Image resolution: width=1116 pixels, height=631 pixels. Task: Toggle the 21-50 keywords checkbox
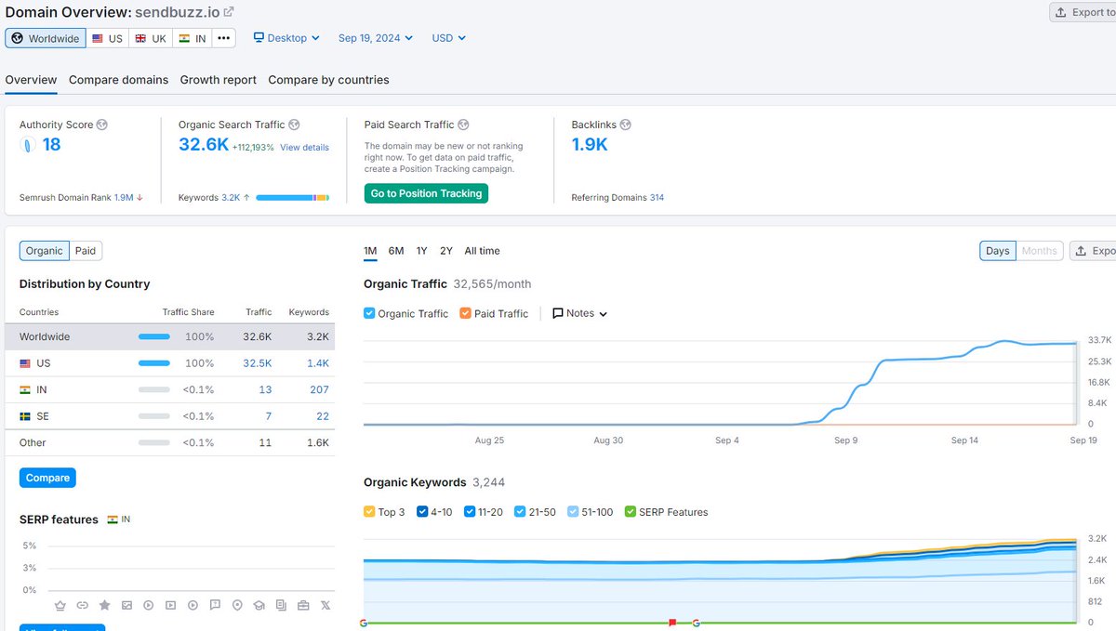click(x=522, y=512)
